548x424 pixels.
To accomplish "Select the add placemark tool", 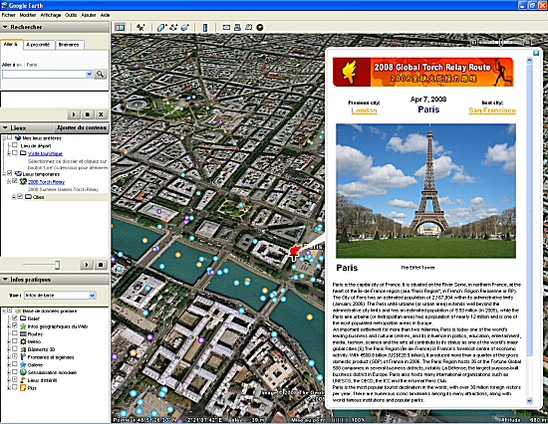I will pyautogui.click(x=140, y=27).
